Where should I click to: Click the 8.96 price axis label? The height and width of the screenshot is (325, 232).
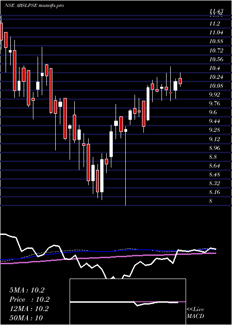(215, 148)
